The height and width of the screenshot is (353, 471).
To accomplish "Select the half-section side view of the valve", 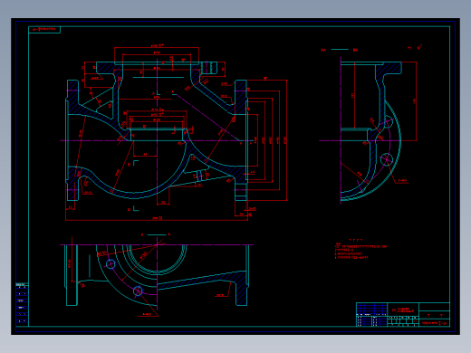I will click(x=369, y=129).
